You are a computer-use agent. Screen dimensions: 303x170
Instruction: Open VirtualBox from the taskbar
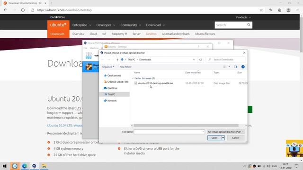coord(34,166)
